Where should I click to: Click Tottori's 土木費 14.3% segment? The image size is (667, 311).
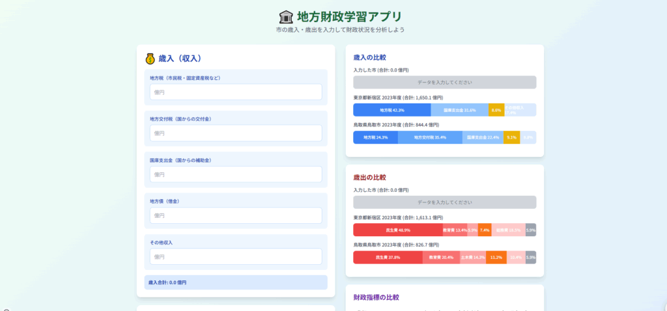473,257
